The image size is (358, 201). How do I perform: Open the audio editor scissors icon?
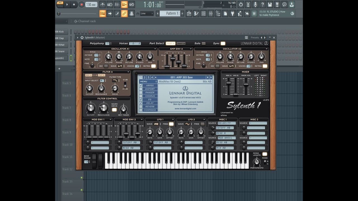(x=248, y=4)
